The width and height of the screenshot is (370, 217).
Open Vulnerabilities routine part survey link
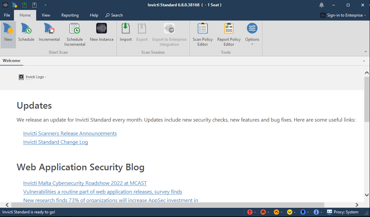pos(103,192)
